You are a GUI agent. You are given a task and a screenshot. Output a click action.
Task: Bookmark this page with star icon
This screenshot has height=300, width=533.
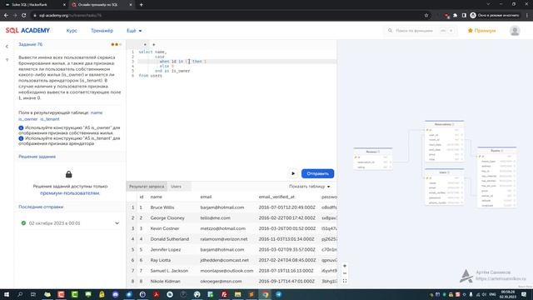pos(426,15)
